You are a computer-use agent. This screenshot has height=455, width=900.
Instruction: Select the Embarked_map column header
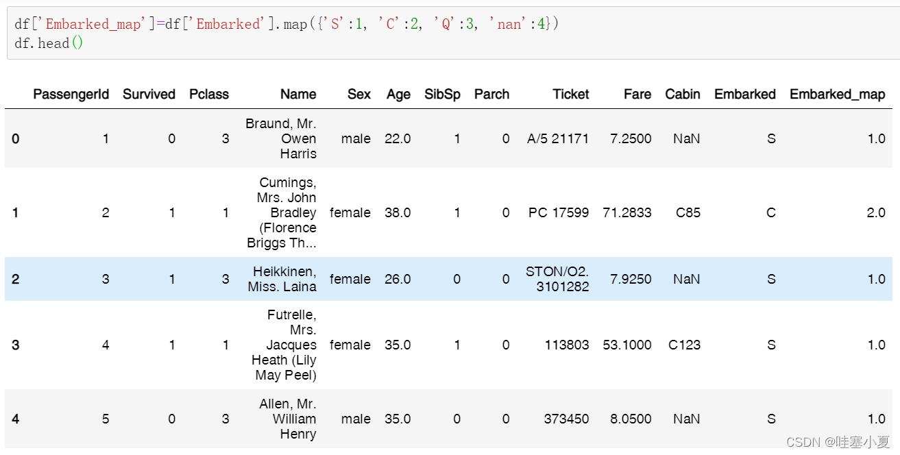pos(838,94)
